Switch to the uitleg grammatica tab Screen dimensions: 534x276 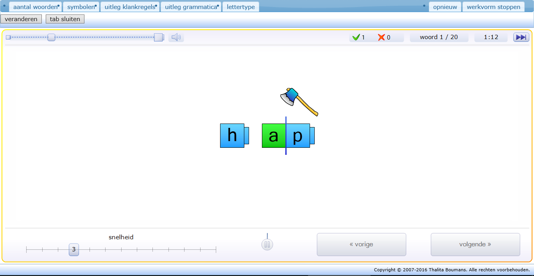tap(191, 7)
